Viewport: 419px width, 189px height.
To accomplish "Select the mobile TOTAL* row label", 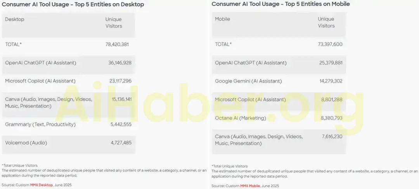I will coord(223,44).
